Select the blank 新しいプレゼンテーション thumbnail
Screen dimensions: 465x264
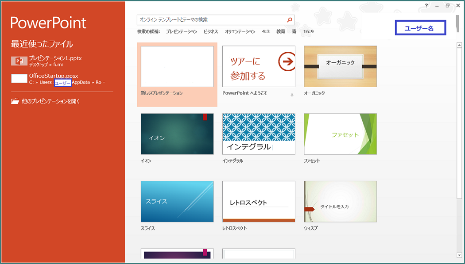[177, 66]
